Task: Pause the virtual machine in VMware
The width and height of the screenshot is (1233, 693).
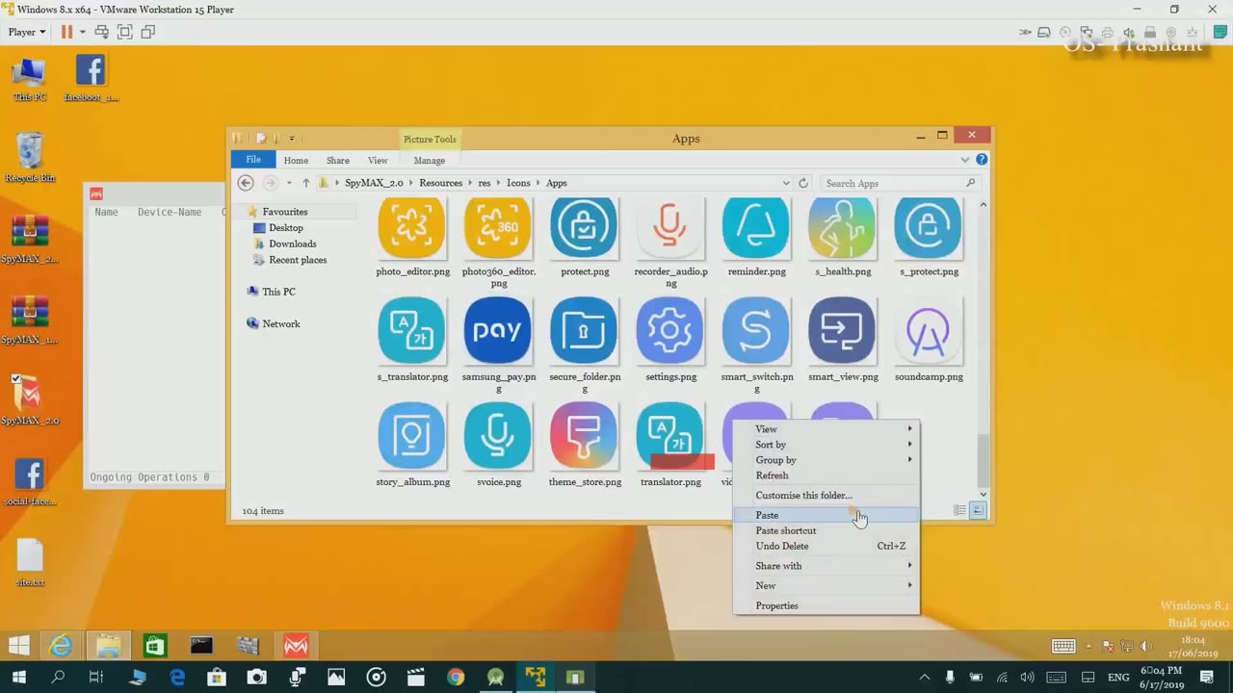Action: tap(66, 32)
